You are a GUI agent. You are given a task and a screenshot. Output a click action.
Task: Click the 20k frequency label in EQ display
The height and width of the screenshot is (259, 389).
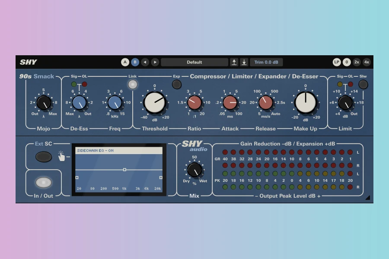coord(157,189)
